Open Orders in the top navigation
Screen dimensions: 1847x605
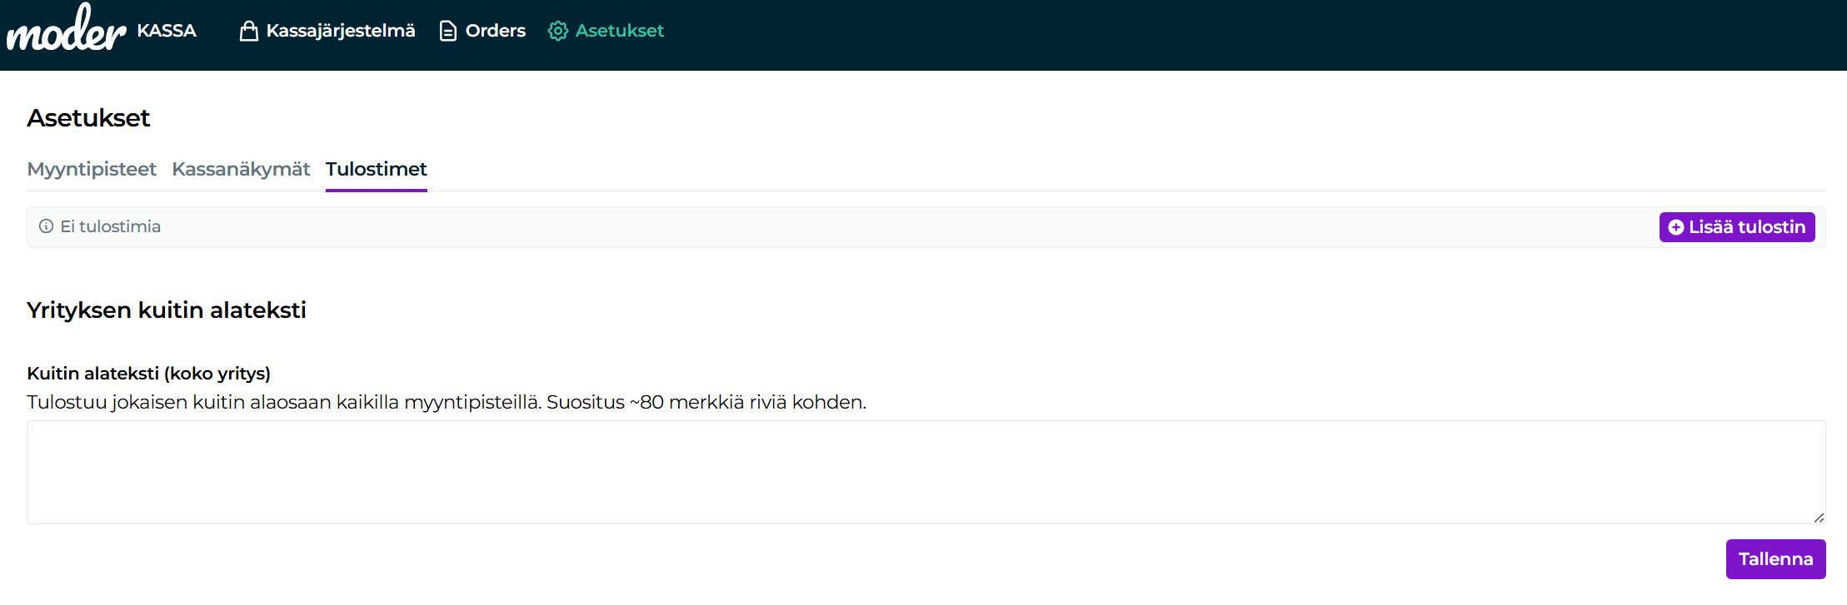pos(482,31)
